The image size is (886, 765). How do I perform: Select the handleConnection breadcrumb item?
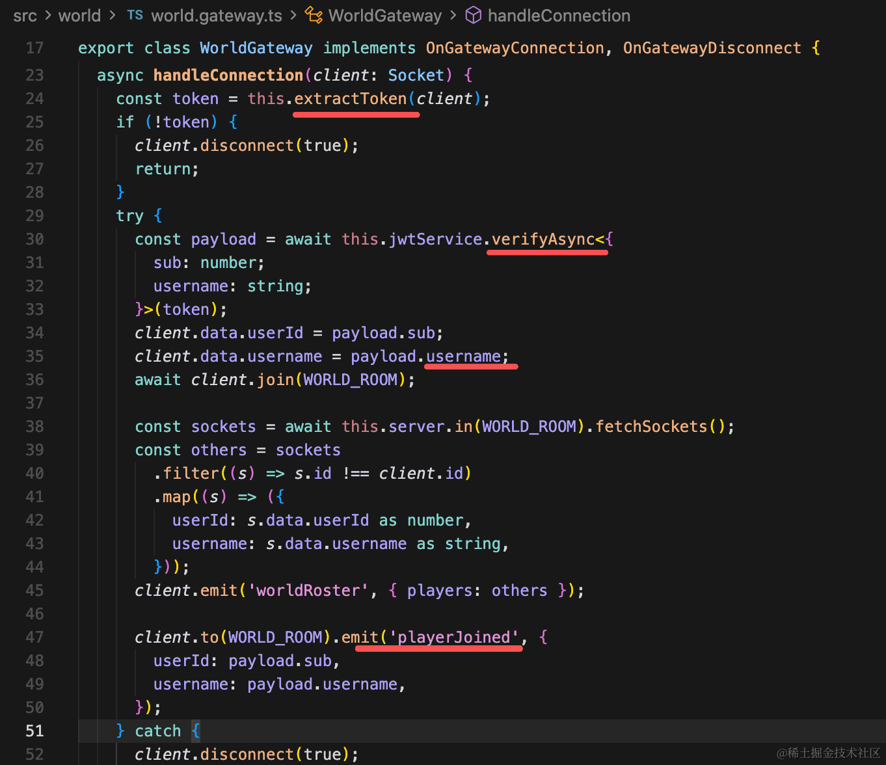pyautogui.click(x=559, y=16)
